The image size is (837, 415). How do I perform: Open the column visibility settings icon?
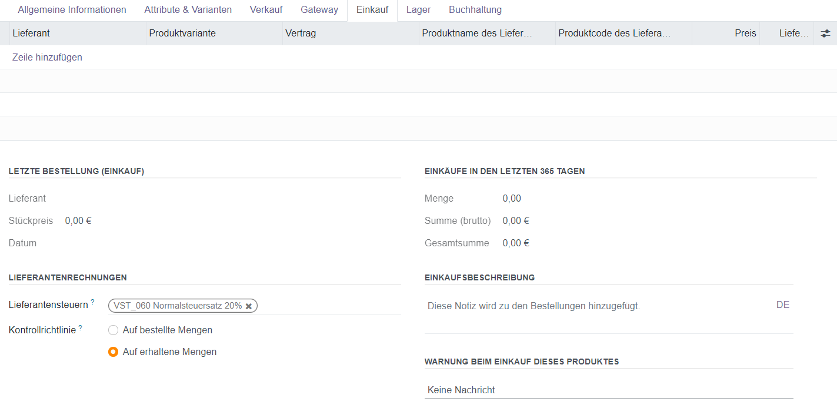(x=825, y=34)
